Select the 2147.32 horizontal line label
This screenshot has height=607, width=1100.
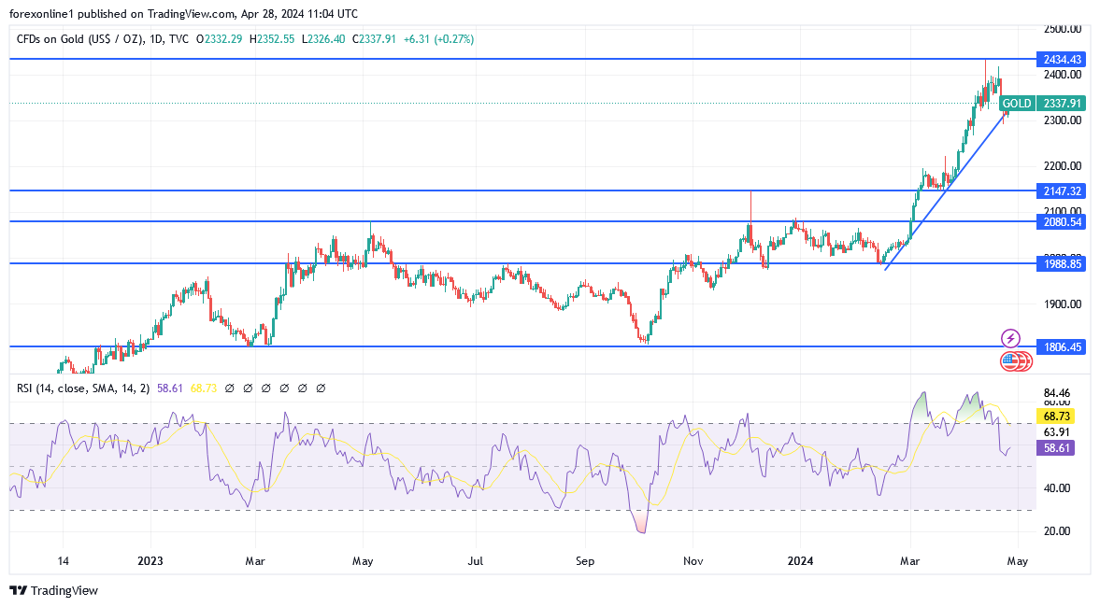pos(1062,191)
